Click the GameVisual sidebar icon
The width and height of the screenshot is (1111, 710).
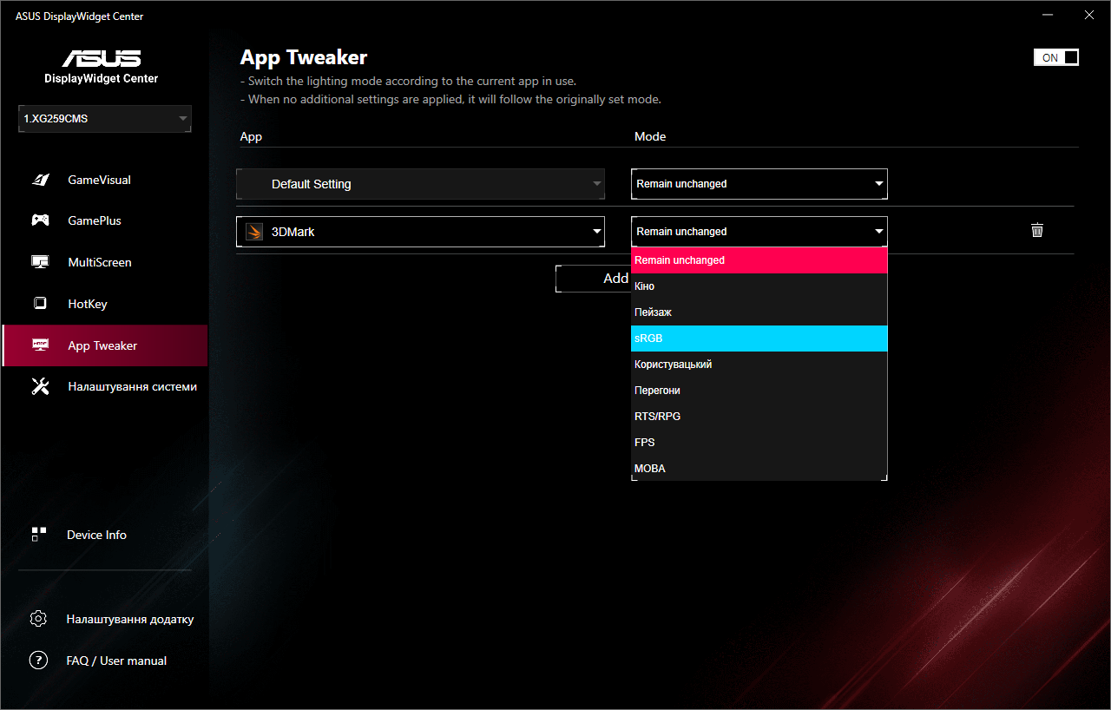click(40, 180)
